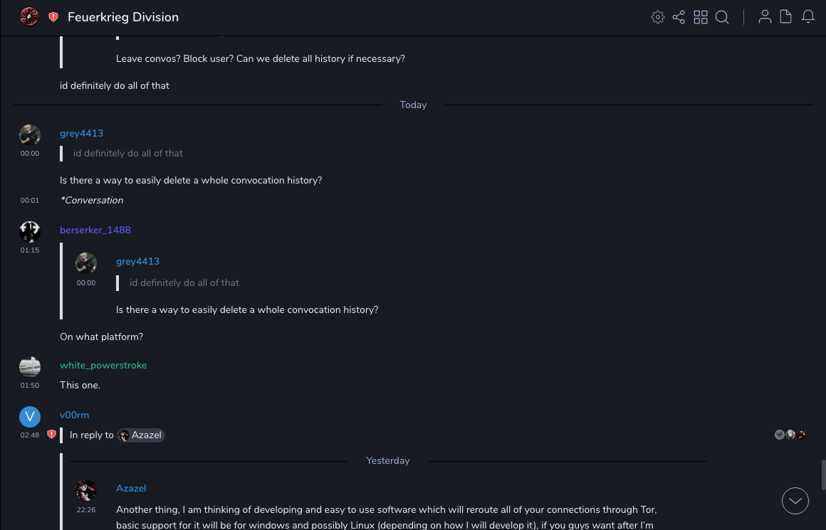View read receipt avatars on v00rm message

(x=790, y=435)
